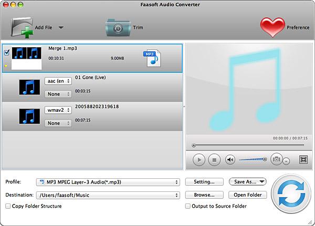The width and height of the screenshot is (315, 226).
Task: Enable Copy Folder Structure checkbox
Action: click(8, 206)
